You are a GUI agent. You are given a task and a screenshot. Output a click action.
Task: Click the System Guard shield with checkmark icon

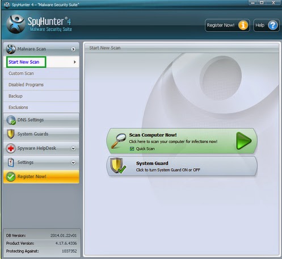[x=118, y=165]
